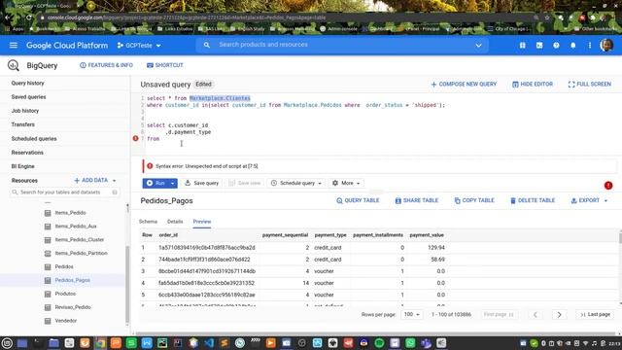Switch to the Details tab
Image resolution: width=622 pixels, height=350 pixels.
click(175, 222)
